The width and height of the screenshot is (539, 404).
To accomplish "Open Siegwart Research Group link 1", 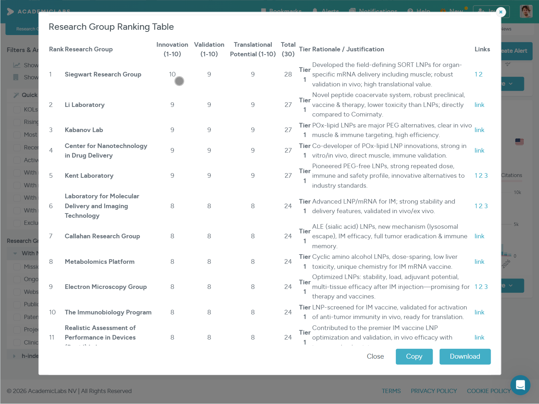I will click(476, 74).
